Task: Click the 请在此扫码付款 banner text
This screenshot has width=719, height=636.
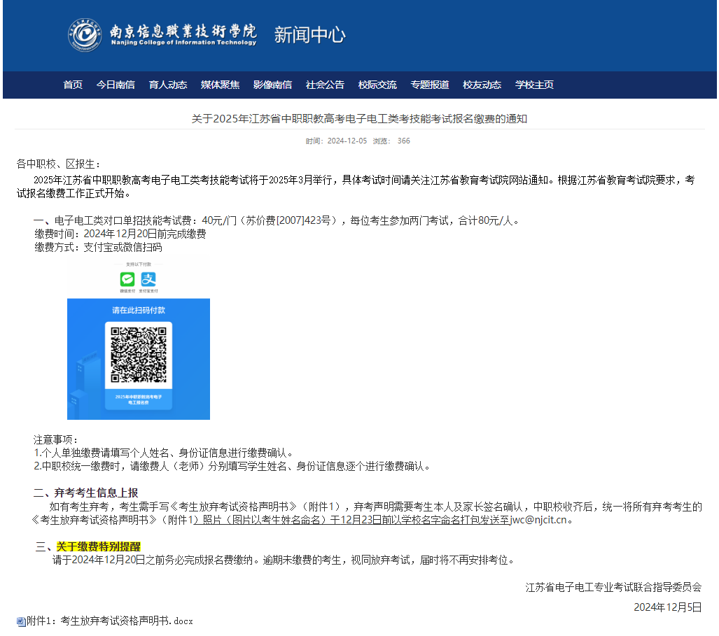Action: coord(139,310)
